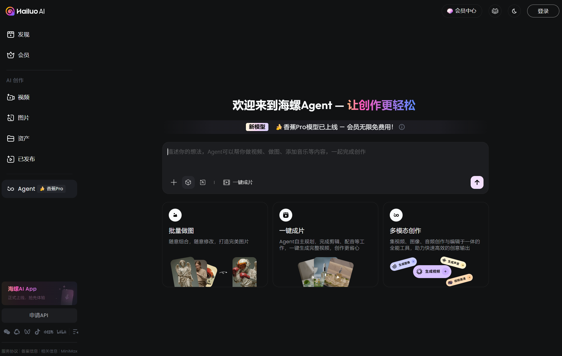Open the TikTok social icon
This screenshot has height=356, width=562.
[x=37, y=332]
